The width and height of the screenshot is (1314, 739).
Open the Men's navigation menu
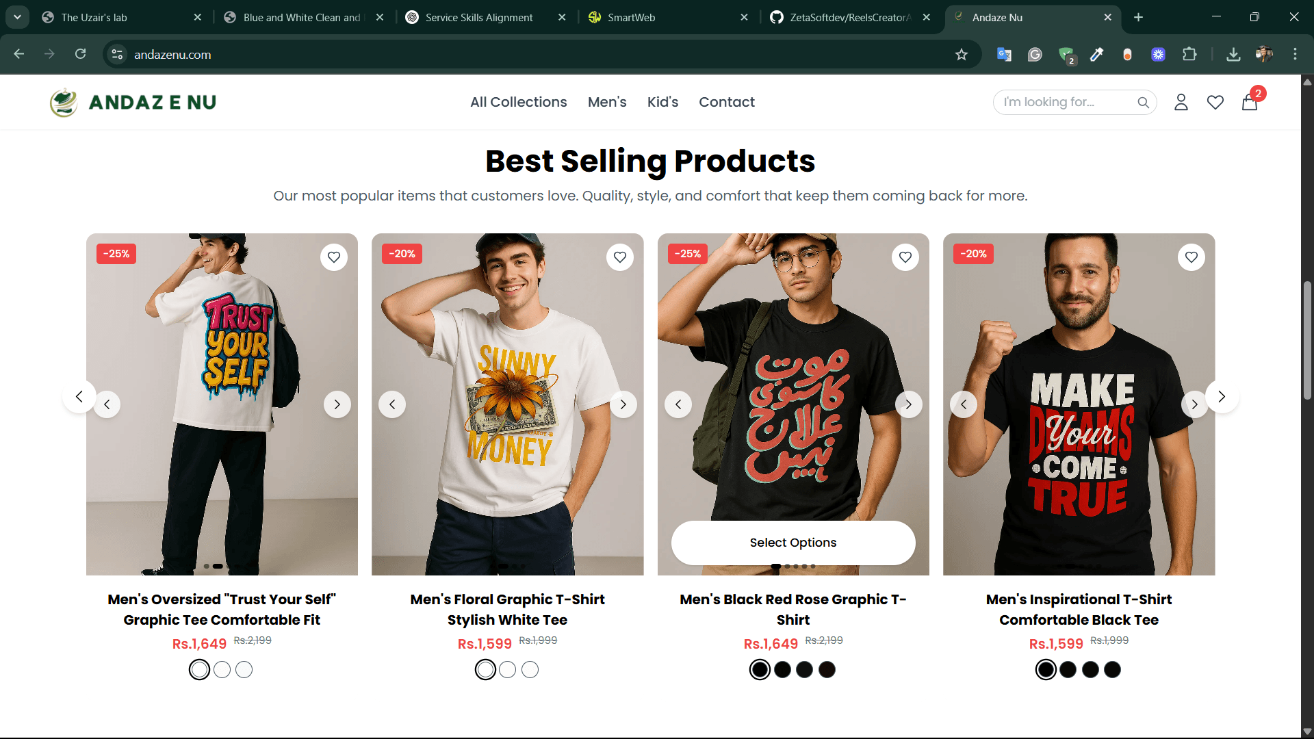607,102
